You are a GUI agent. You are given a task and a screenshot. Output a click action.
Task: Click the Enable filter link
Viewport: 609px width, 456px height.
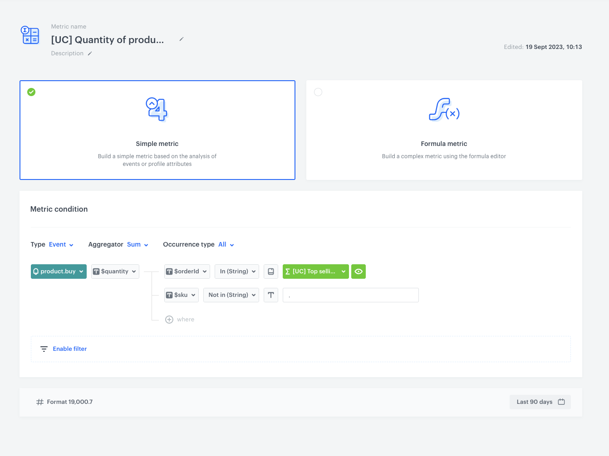[69, 349]
